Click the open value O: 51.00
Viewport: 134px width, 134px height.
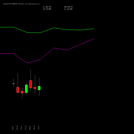(47, 9)
